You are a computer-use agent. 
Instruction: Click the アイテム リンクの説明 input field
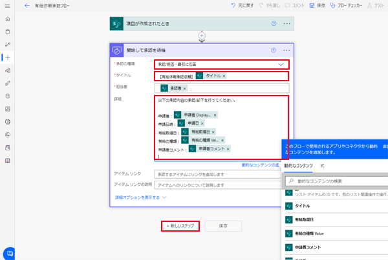click(219, 185)
